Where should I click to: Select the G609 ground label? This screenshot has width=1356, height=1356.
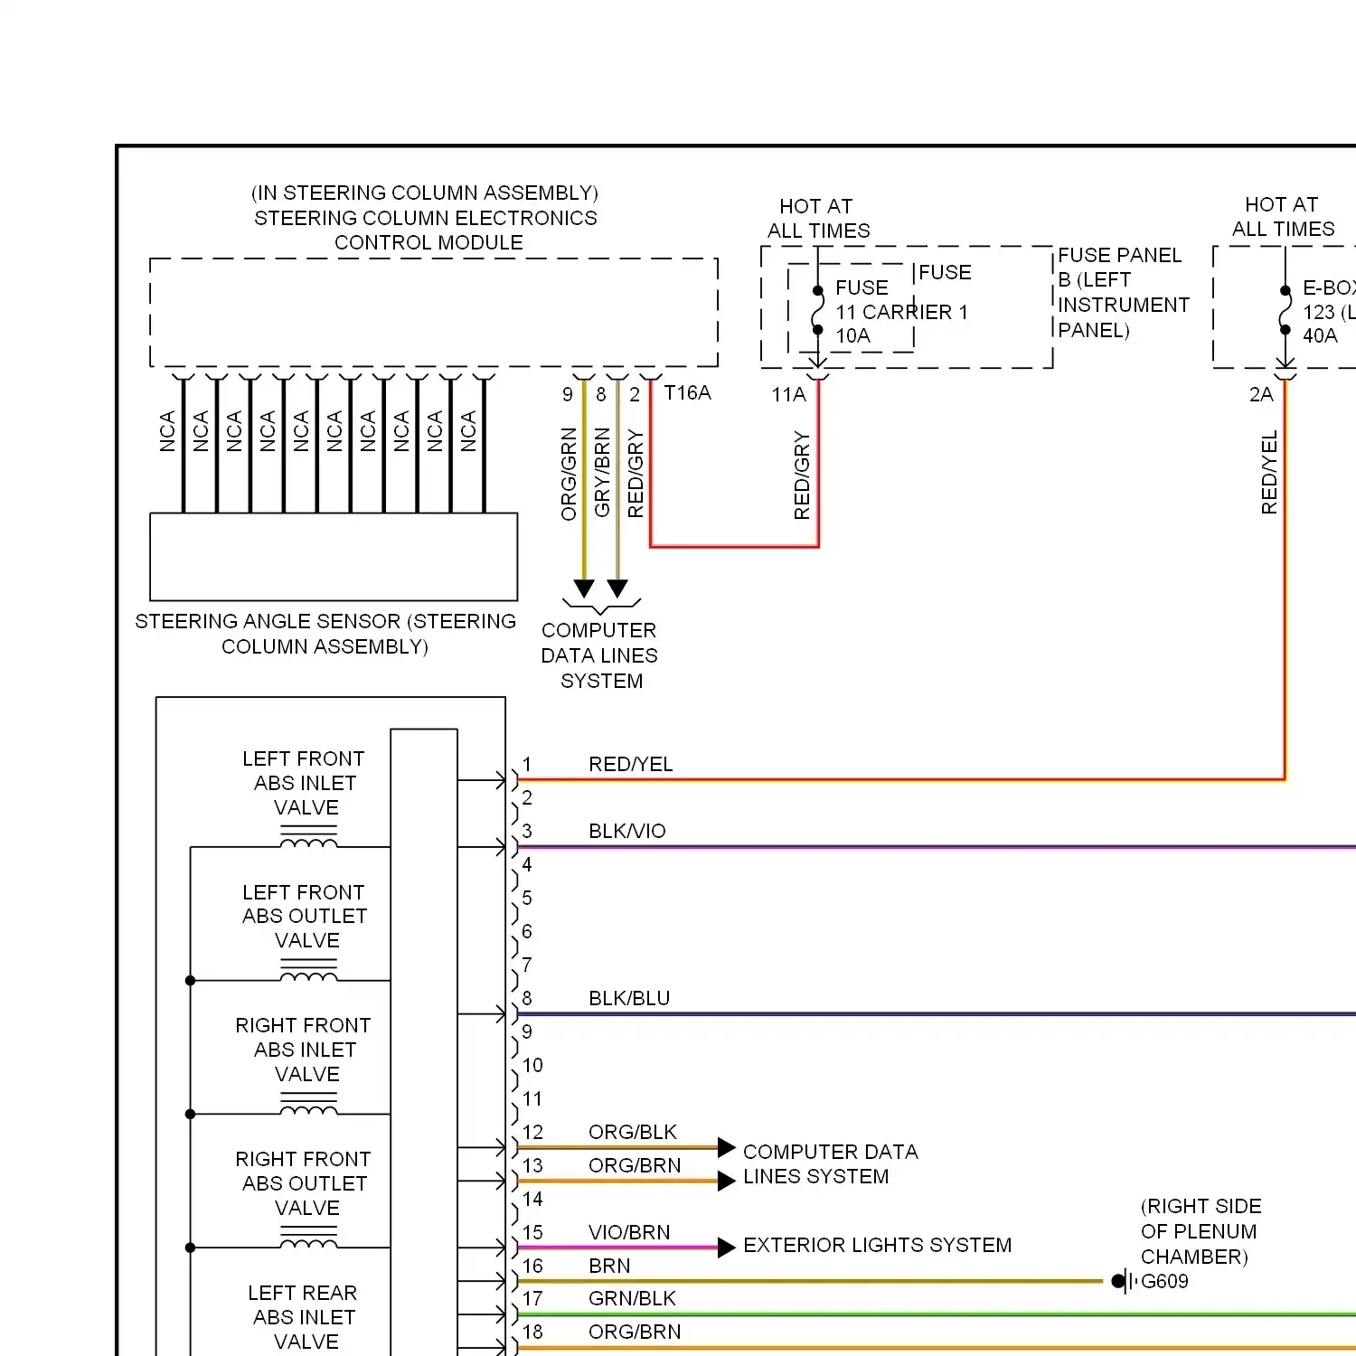[x=1164, y=1281]
